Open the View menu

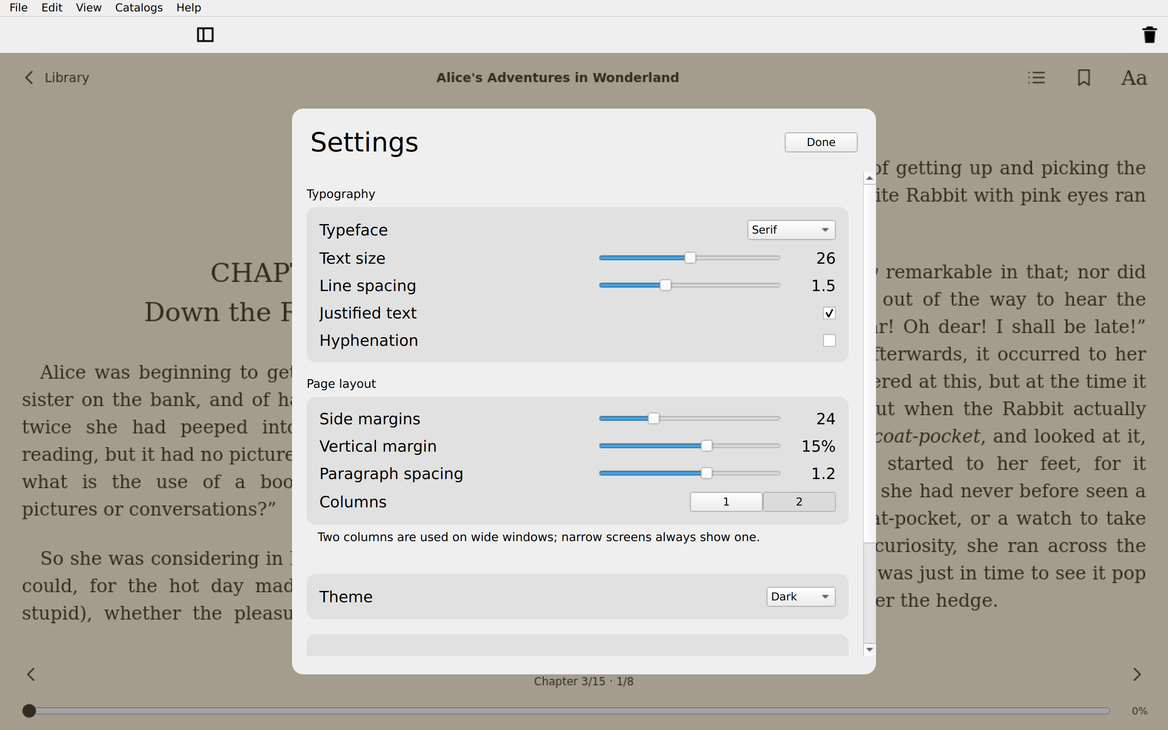[89, 8]
